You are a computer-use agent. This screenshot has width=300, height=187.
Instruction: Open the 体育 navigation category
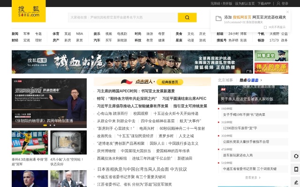point(56,34)
